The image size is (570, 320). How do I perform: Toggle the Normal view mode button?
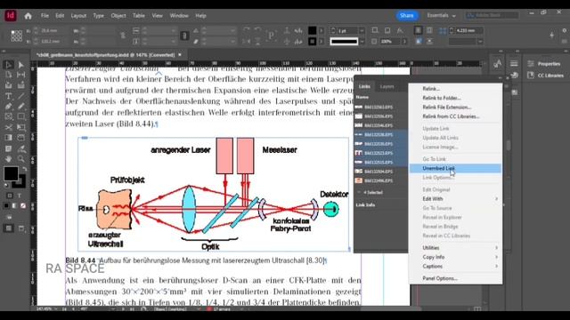[x=9, y=228]
